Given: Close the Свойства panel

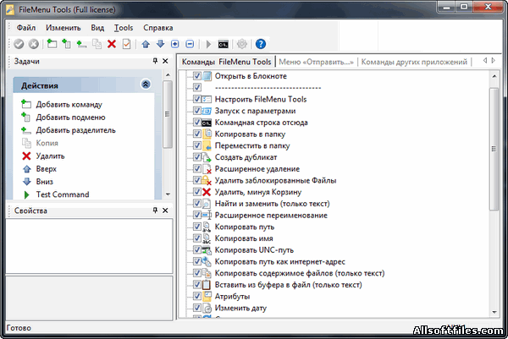Looking at the screenshot, I should pyautogui.click(x=165, y=211).
